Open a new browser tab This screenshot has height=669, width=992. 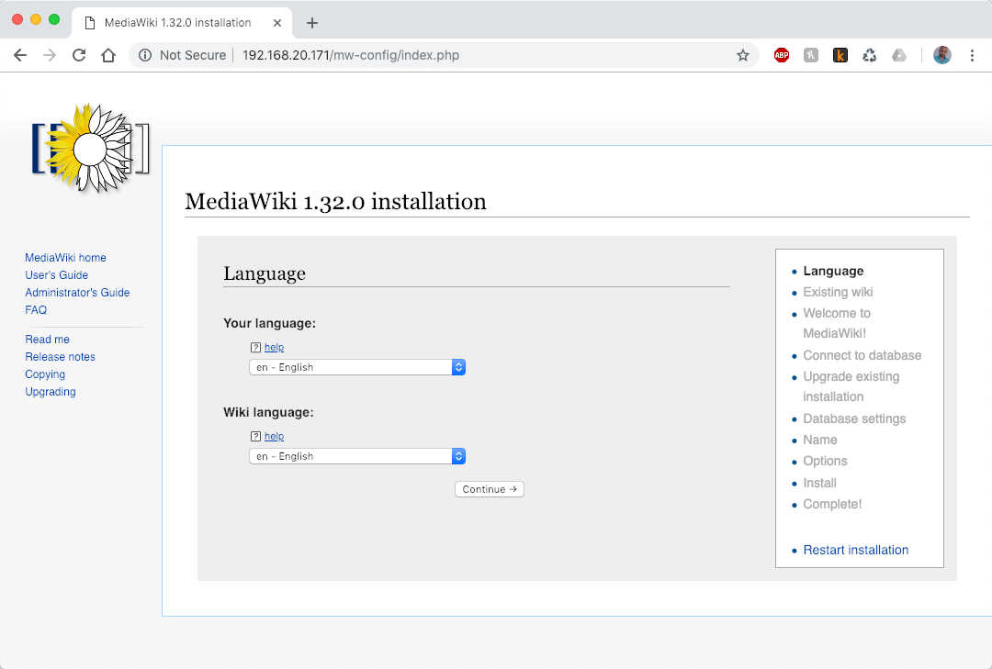click(x=312, y=23)
